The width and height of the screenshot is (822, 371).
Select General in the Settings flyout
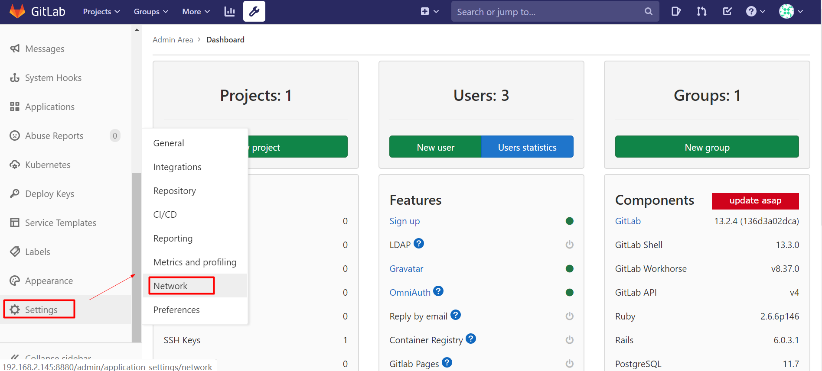(195, 143)
